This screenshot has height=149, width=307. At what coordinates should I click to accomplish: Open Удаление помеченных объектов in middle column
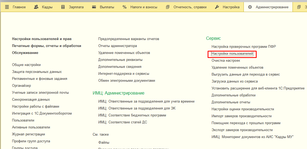[124, 53]
